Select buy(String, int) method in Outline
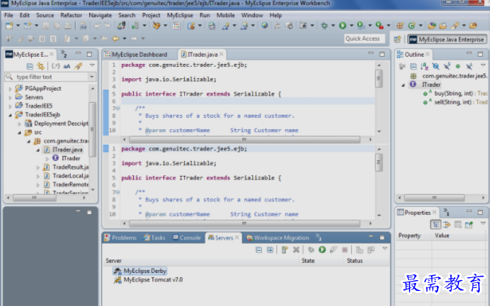This screenshot has height=306, width=490. point(455,93)
